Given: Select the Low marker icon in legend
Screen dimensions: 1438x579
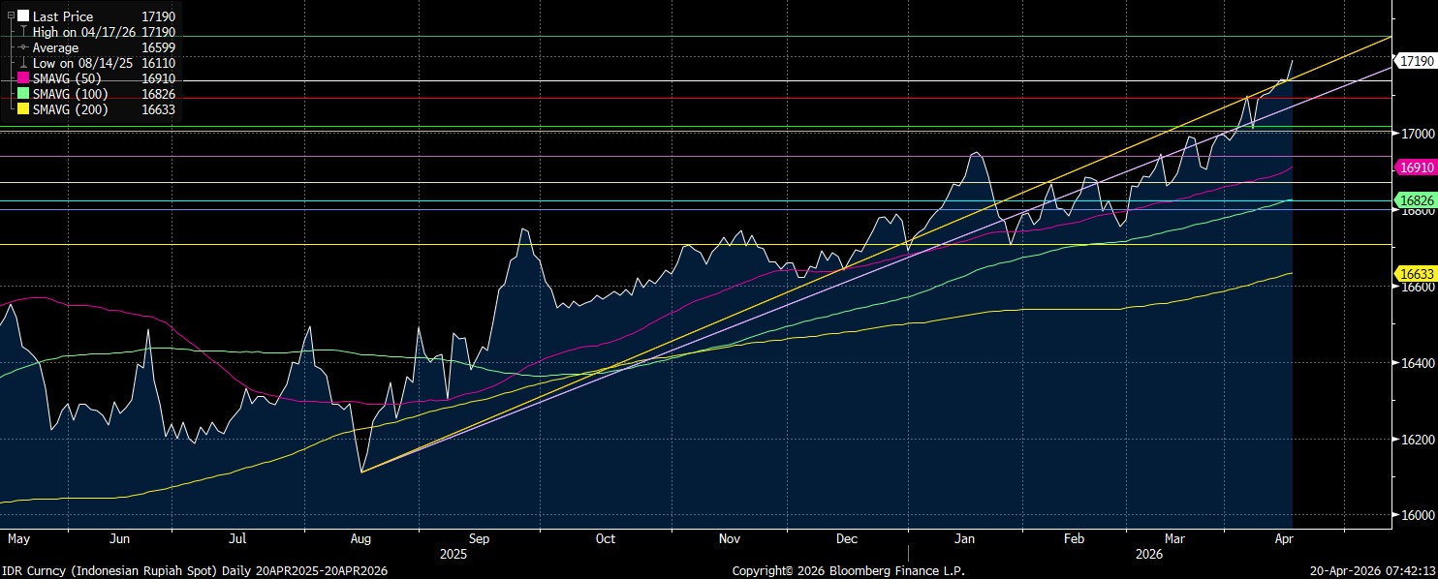Looking at the screenshot, I should 23,63.
